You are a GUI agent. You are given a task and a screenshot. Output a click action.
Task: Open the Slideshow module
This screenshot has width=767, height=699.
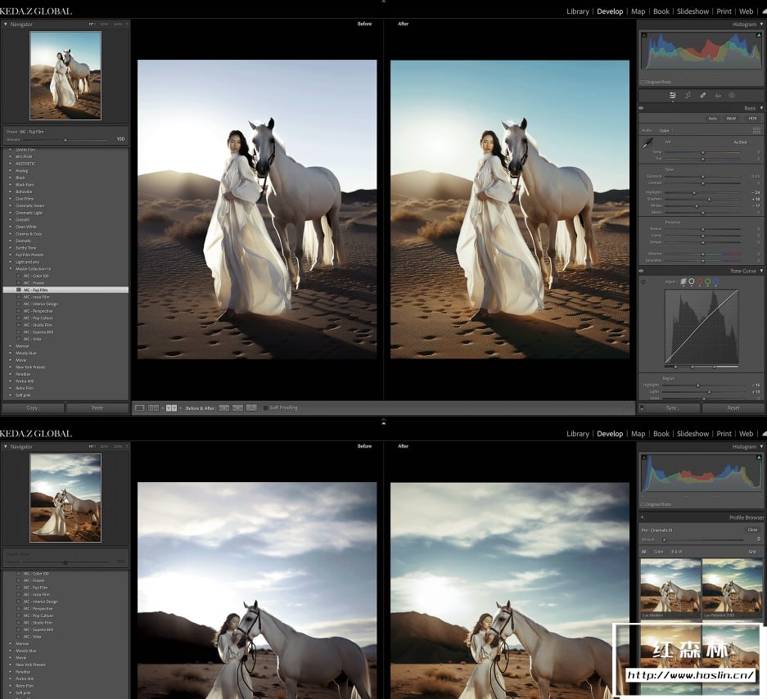(693, 11)
